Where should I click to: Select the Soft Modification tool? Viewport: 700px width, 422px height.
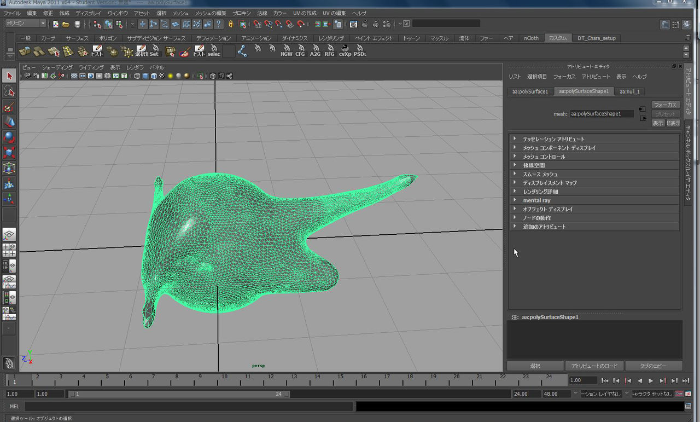[9, 183]
